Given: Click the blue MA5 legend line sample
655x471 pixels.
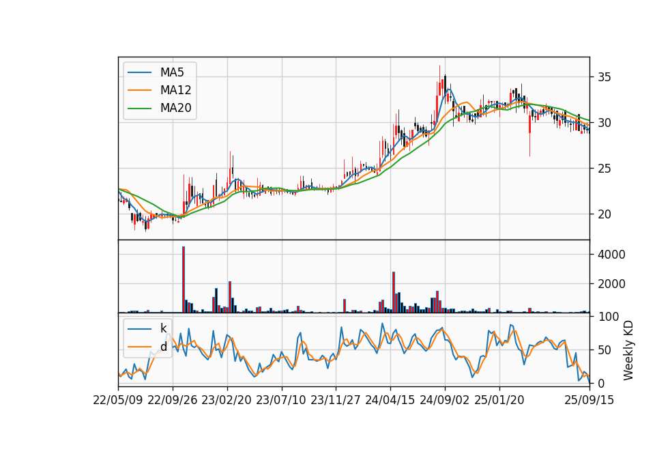Looking at the screenshot, I should (x=139, y=73).
